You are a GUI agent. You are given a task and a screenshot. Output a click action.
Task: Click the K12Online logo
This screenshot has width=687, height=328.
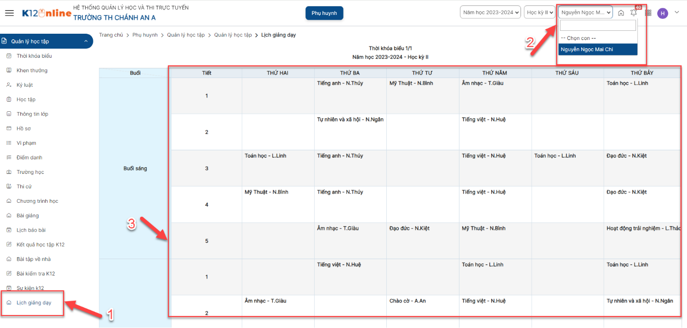coord(46,13)
